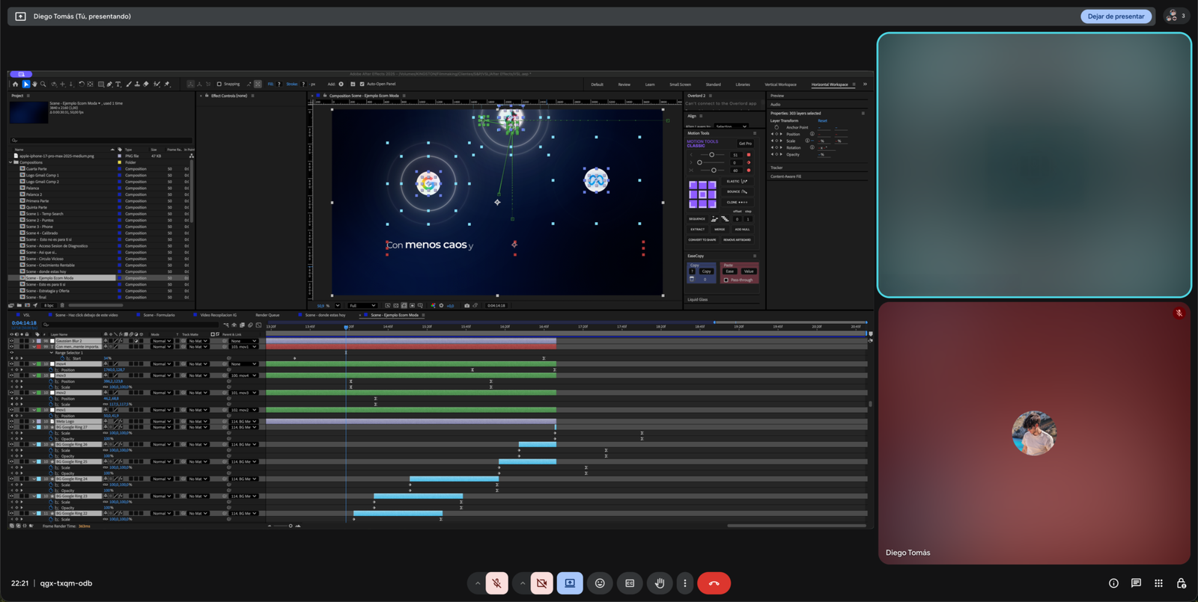Screen dimensions: 1198x602
Task: Collapse the Compositions folder
Action: [x=11, y=162]
